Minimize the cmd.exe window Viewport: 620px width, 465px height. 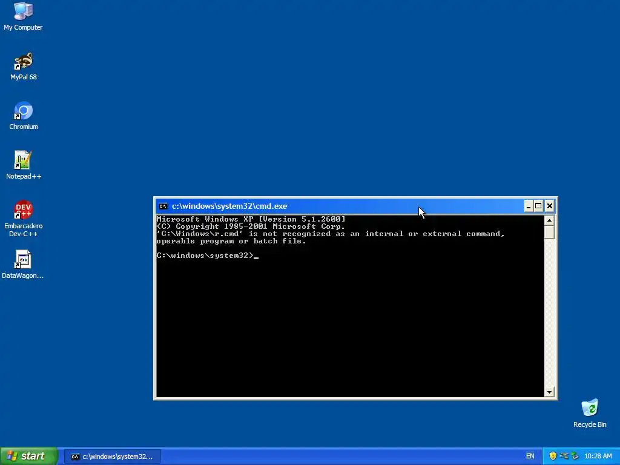[529, 206]
